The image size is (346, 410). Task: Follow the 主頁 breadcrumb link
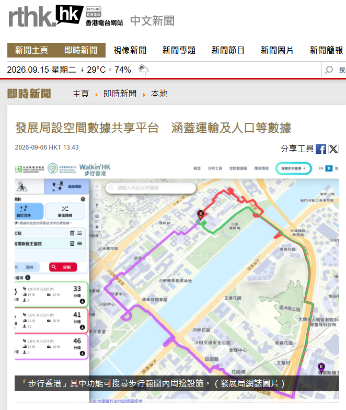tap(80, 94)
